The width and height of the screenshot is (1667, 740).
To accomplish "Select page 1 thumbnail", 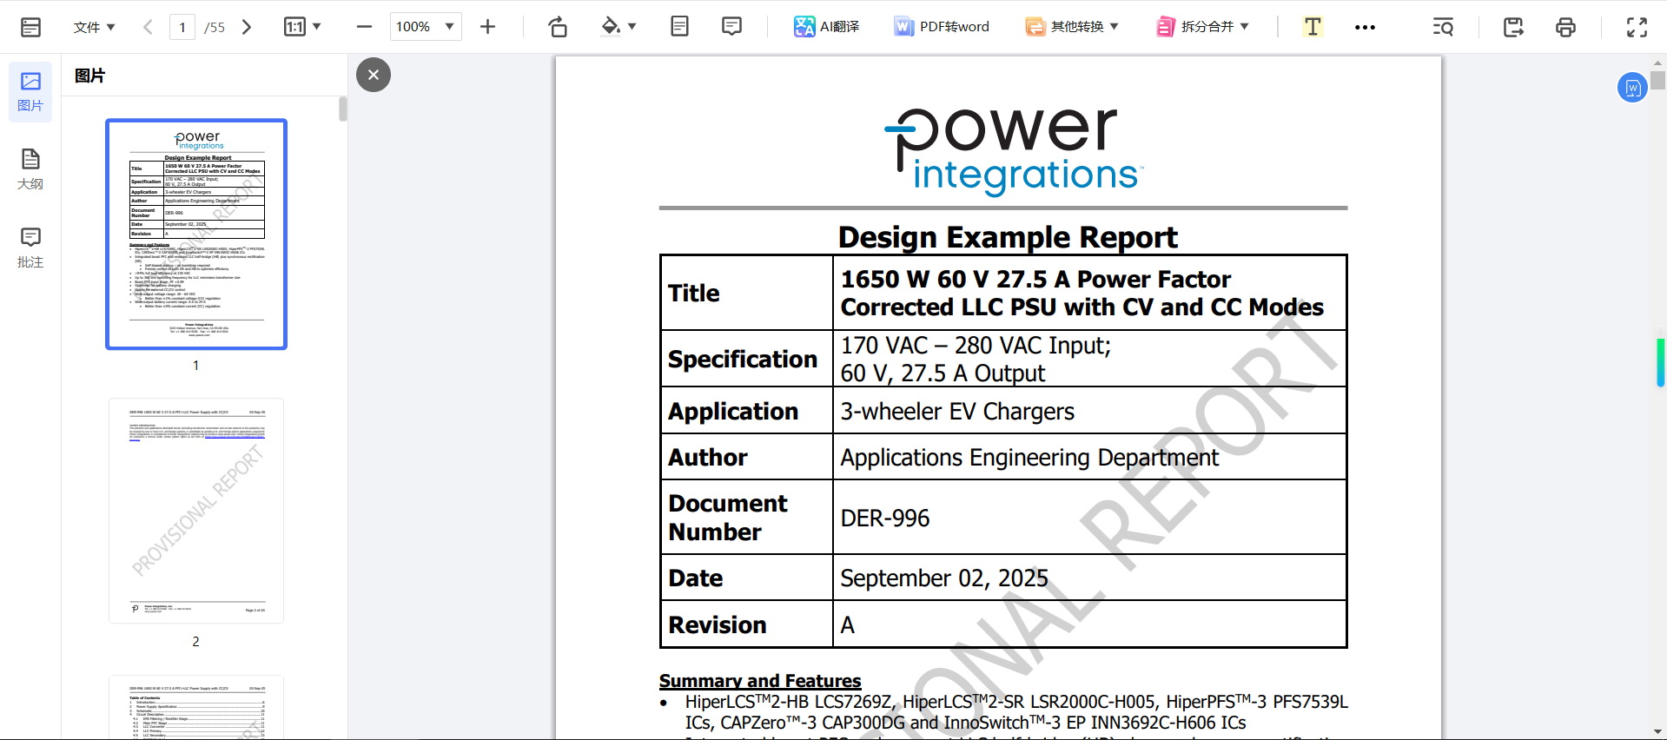I will (196, 235).
